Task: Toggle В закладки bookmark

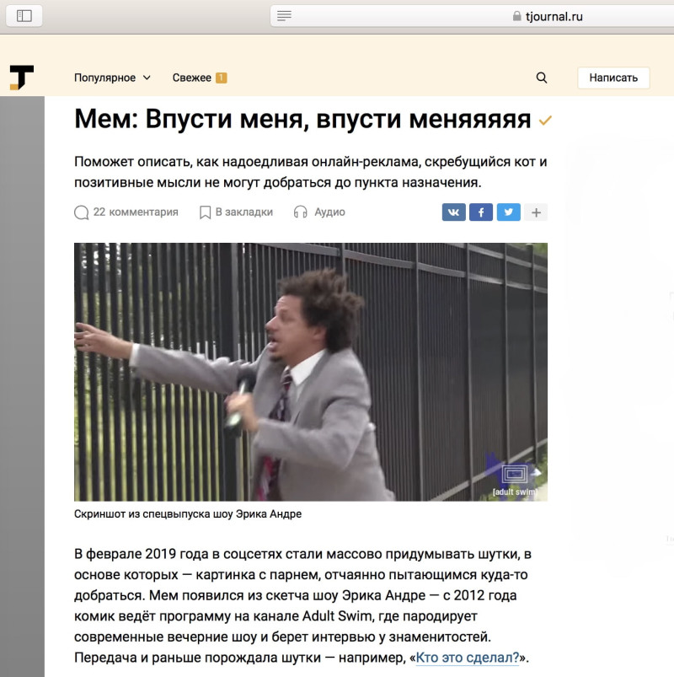Action: (x=236, y=212)
